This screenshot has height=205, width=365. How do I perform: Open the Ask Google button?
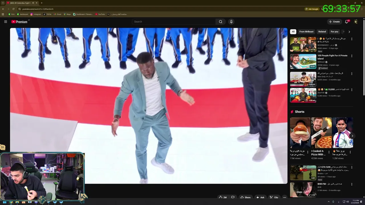(x=311, y=9)
